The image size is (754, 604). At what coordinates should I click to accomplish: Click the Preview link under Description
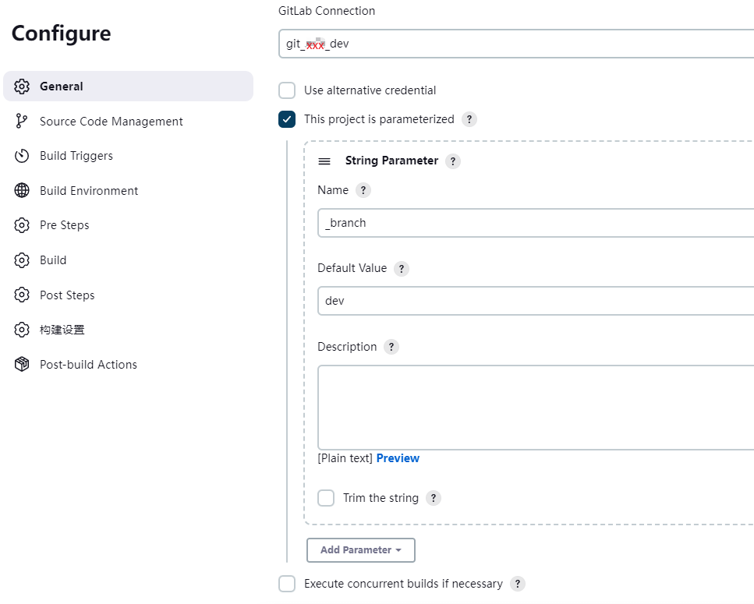click(x=398, y=458)
